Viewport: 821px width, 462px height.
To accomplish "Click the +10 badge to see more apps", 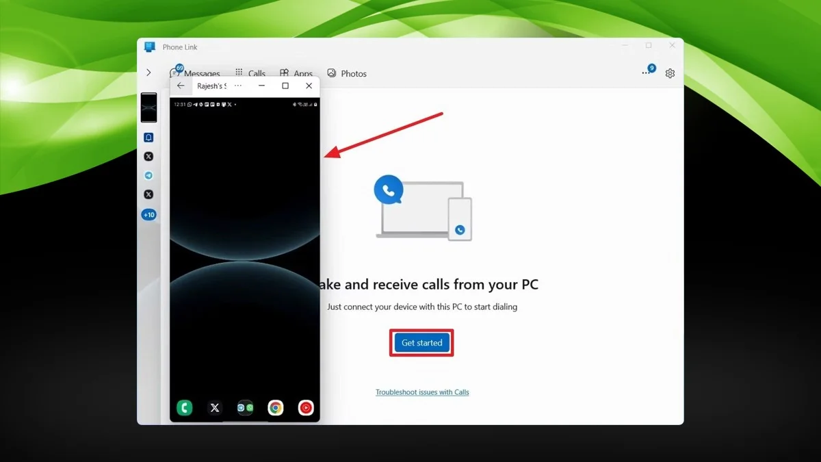I will [148, 214].
